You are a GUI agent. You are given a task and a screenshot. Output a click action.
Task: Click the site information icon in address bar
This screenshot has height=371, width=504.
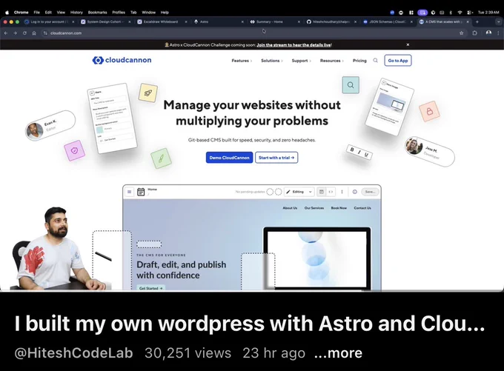click(45, 33)
